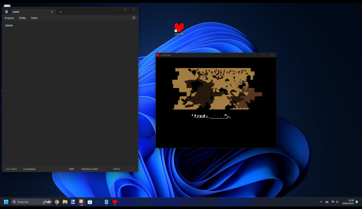Screen dimensions: 362x209
Task: Click the Windows (CRLF) status entry
Action: pyautogui.click(x=90, y=169)
